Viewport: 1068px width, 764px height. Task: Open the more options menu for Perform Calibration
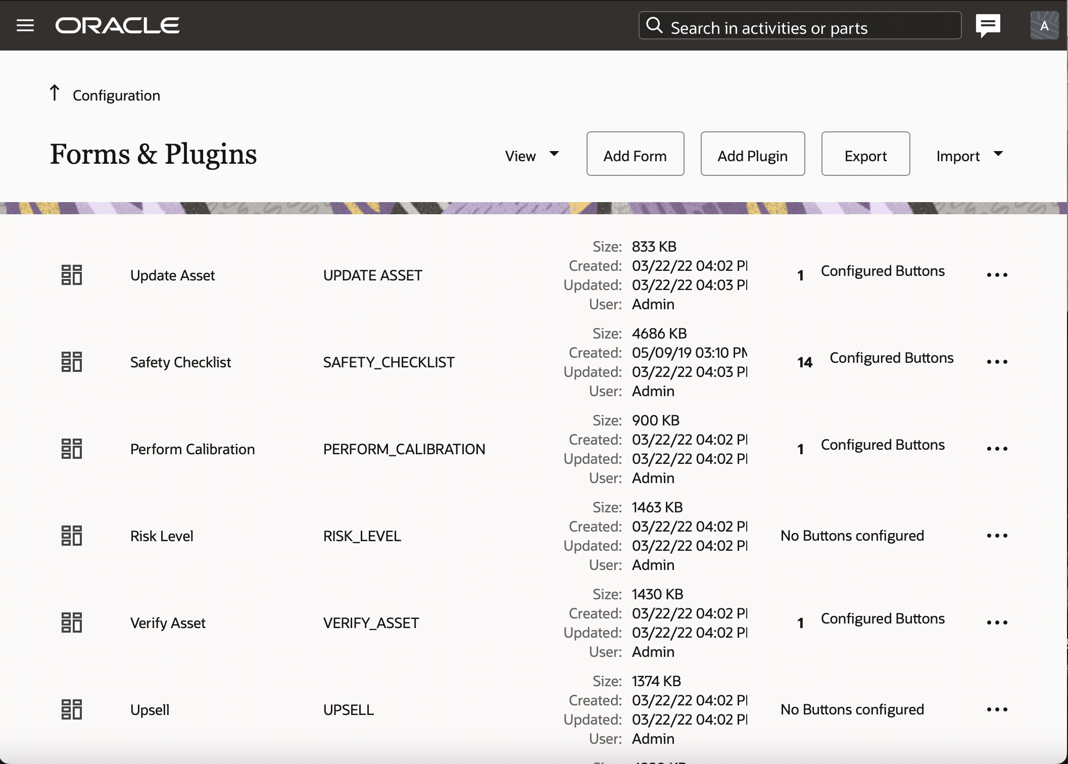(997, 449)
